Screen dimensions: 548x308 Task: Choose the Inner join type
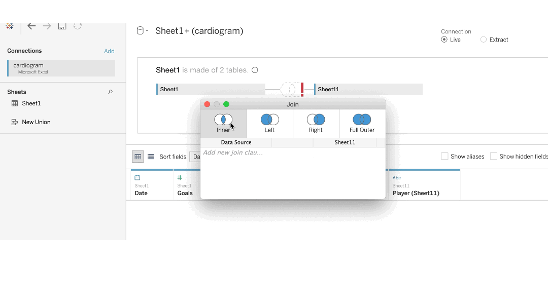pos(223,124)
